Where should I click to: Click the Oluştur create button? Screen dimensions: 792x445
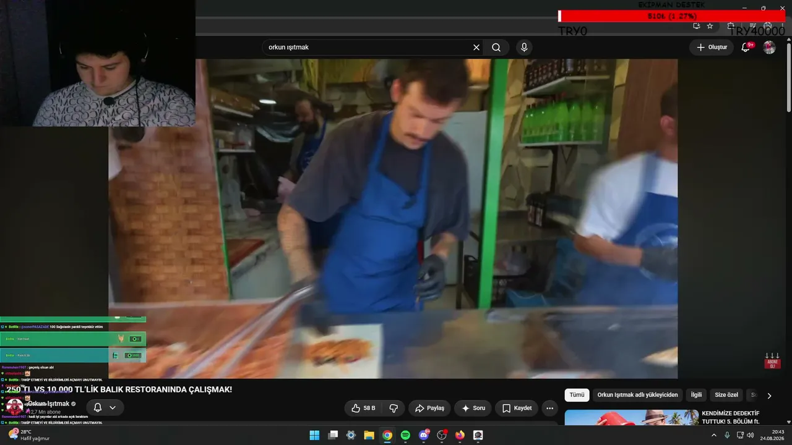coord(712,48)
